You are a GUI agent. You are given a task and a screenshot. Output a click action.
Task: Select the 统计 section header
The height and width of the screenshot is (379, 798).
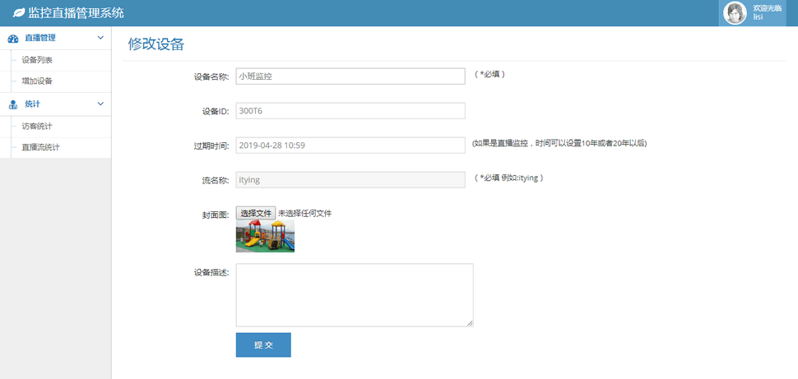pos(55,104)
